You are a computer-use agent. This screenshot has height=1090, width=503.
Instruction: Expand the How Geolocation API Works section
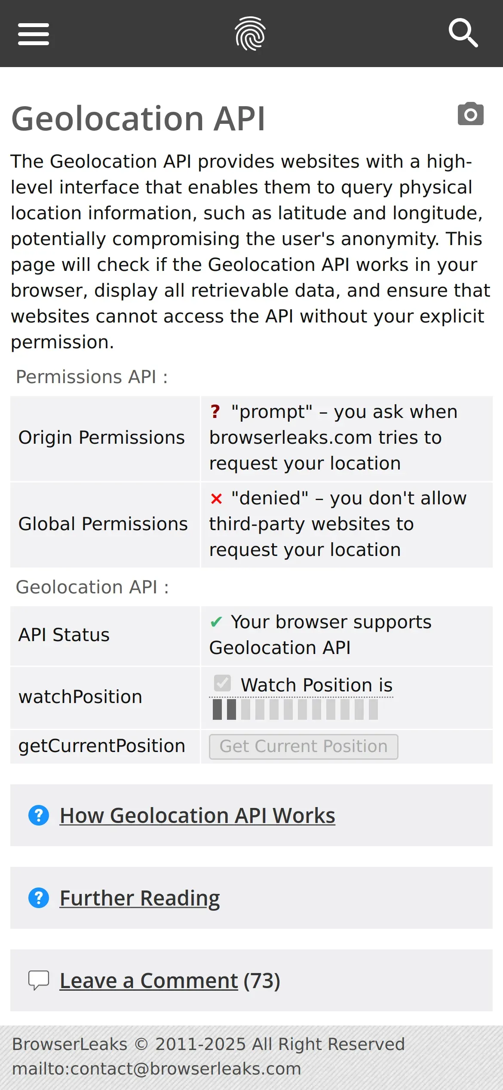click(x=197, y=815)
